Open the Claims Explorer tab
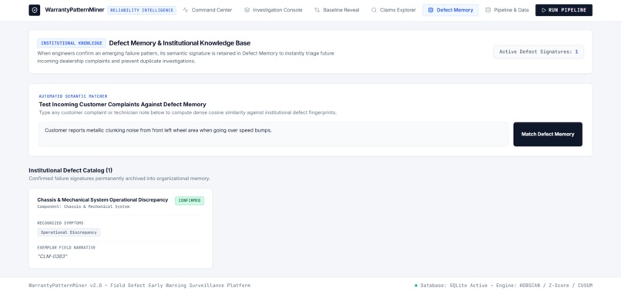 [394, 10]
